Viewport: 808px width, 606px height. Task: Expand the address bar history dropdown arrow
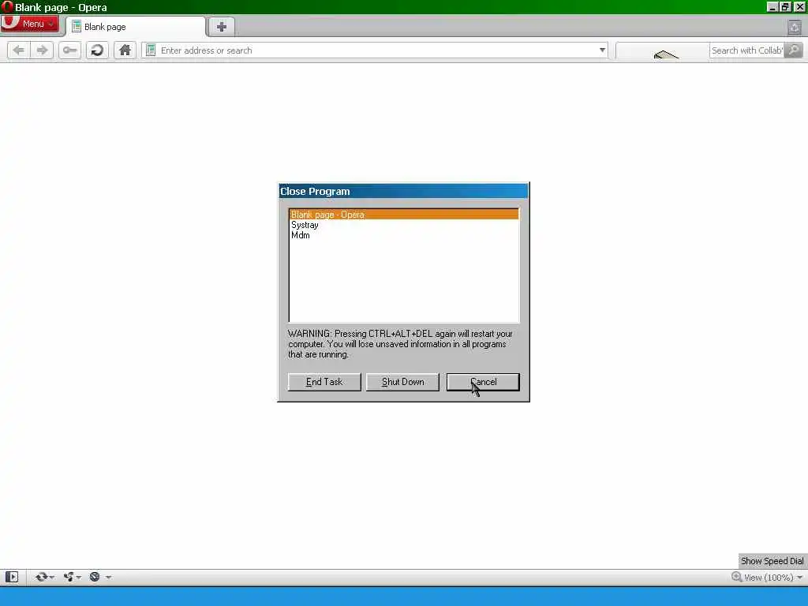click(602, 50)
